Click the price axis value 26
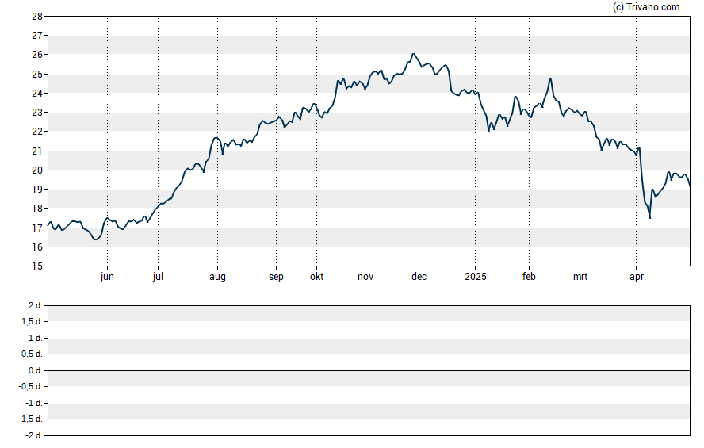The image size is (704, 448). [37, 55]
